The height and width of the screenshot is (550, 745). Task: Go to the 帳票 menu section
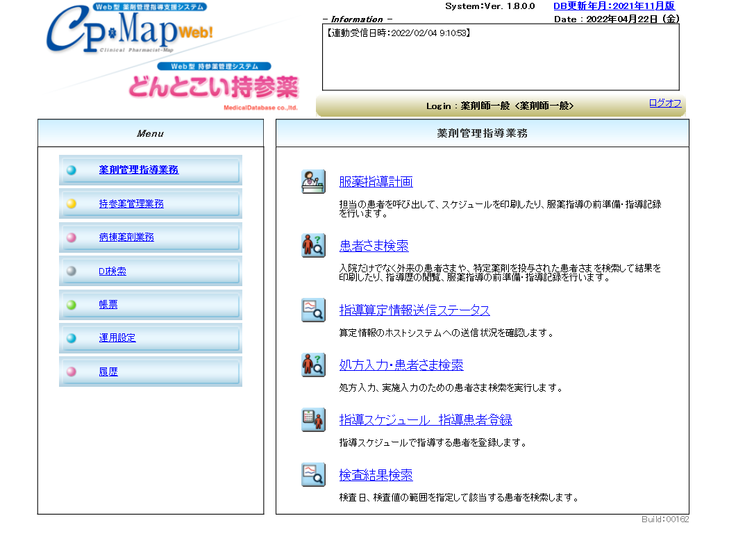108,304
